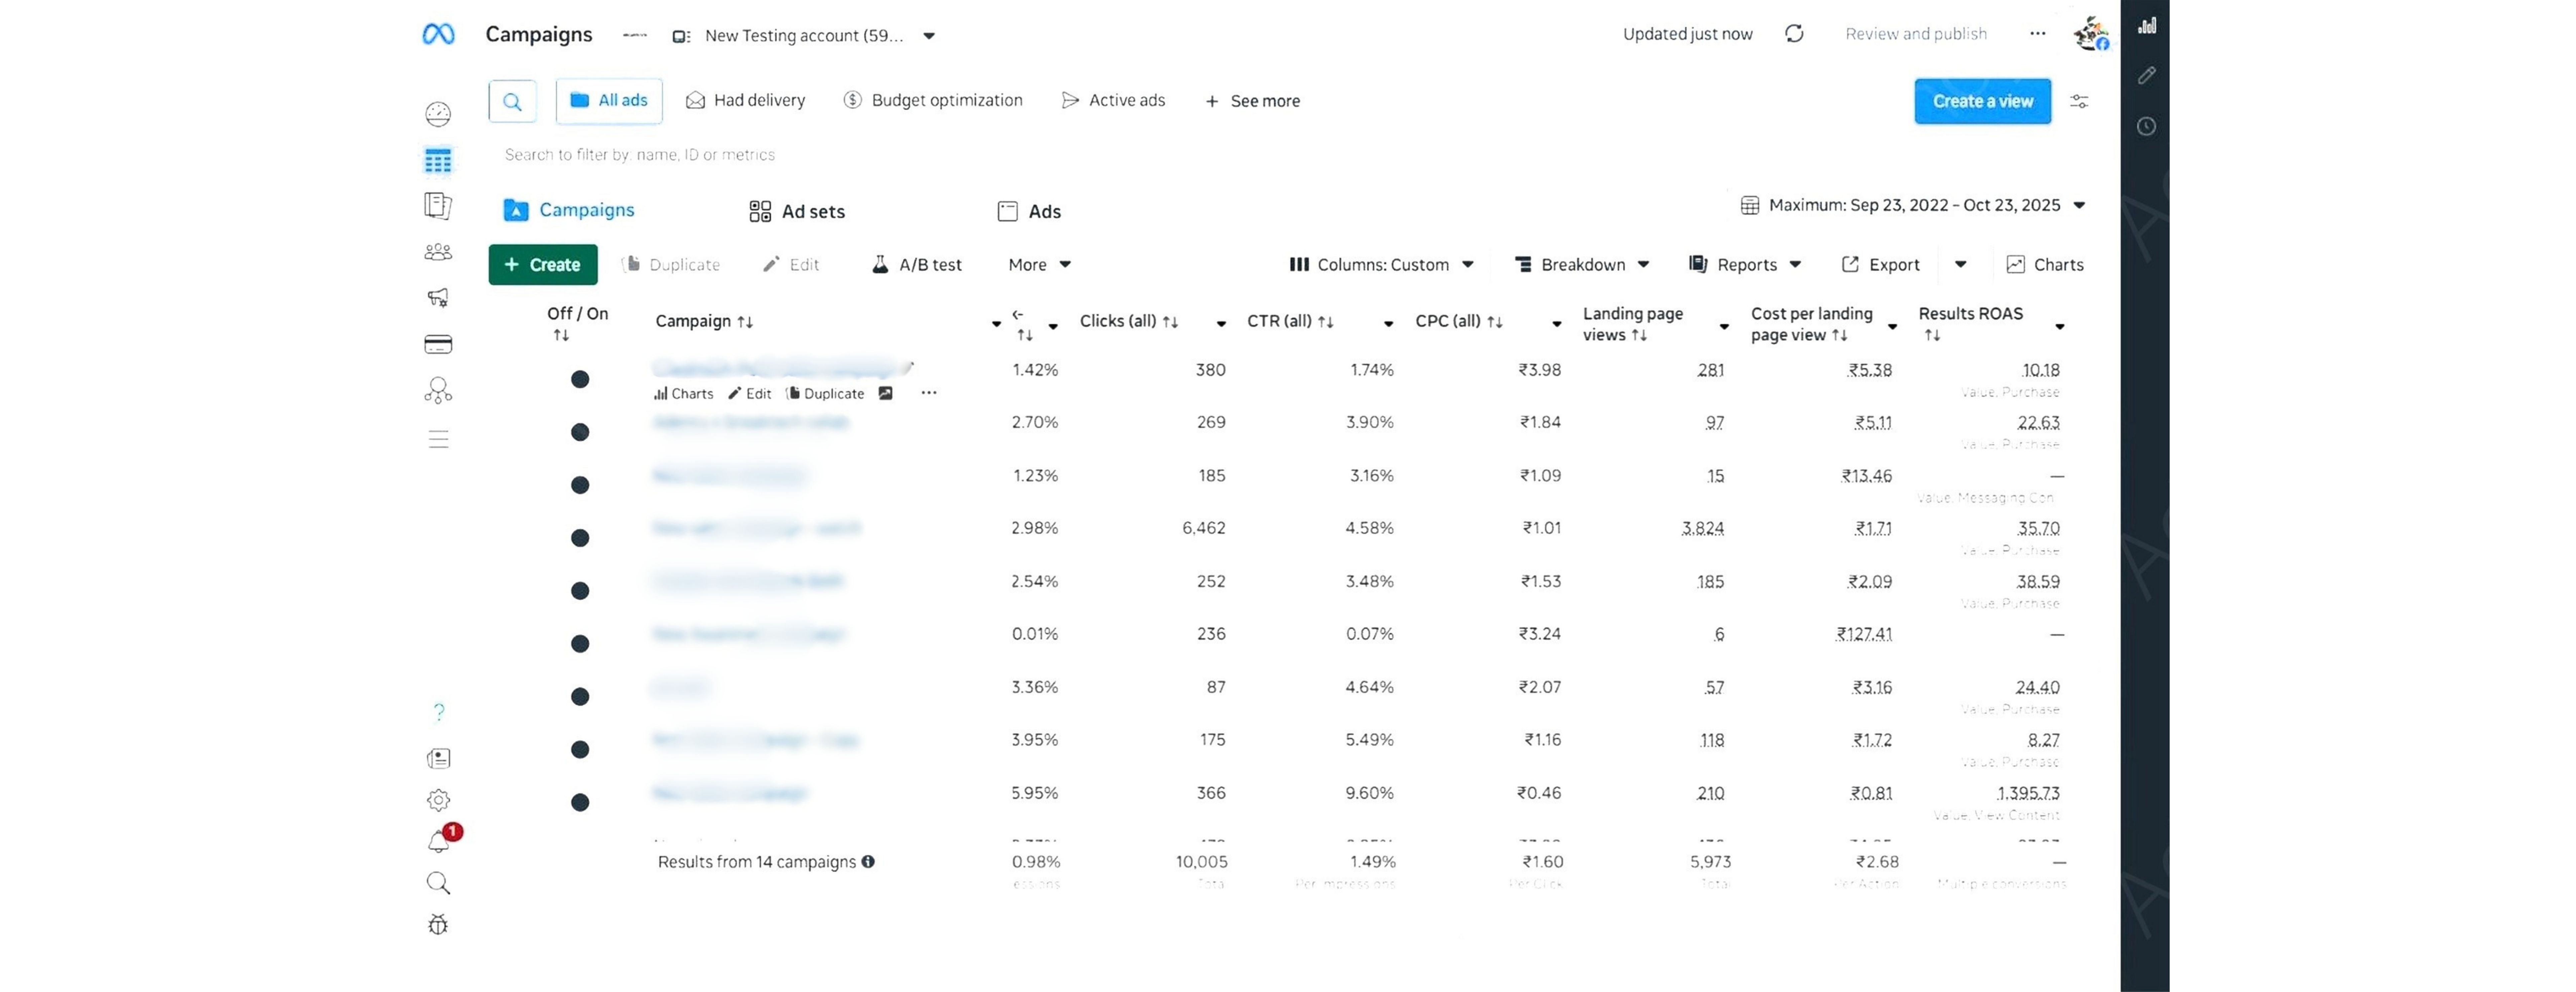Toggle the campaign with 185 clicks
Image resolution: width=2576 pixels, height=992 pixels.
580,485
